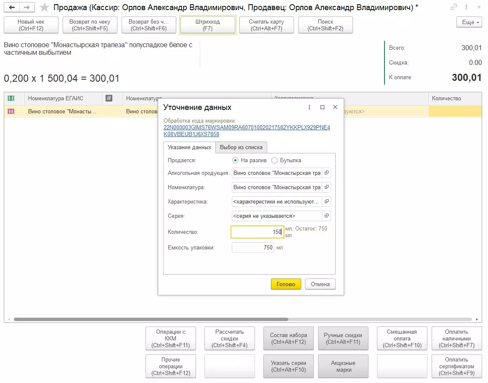Click Ручные скидки button

click(343, 338)
